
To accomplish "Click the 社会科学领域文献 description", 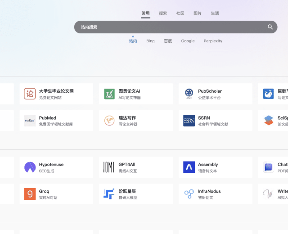I will (213, 124).
